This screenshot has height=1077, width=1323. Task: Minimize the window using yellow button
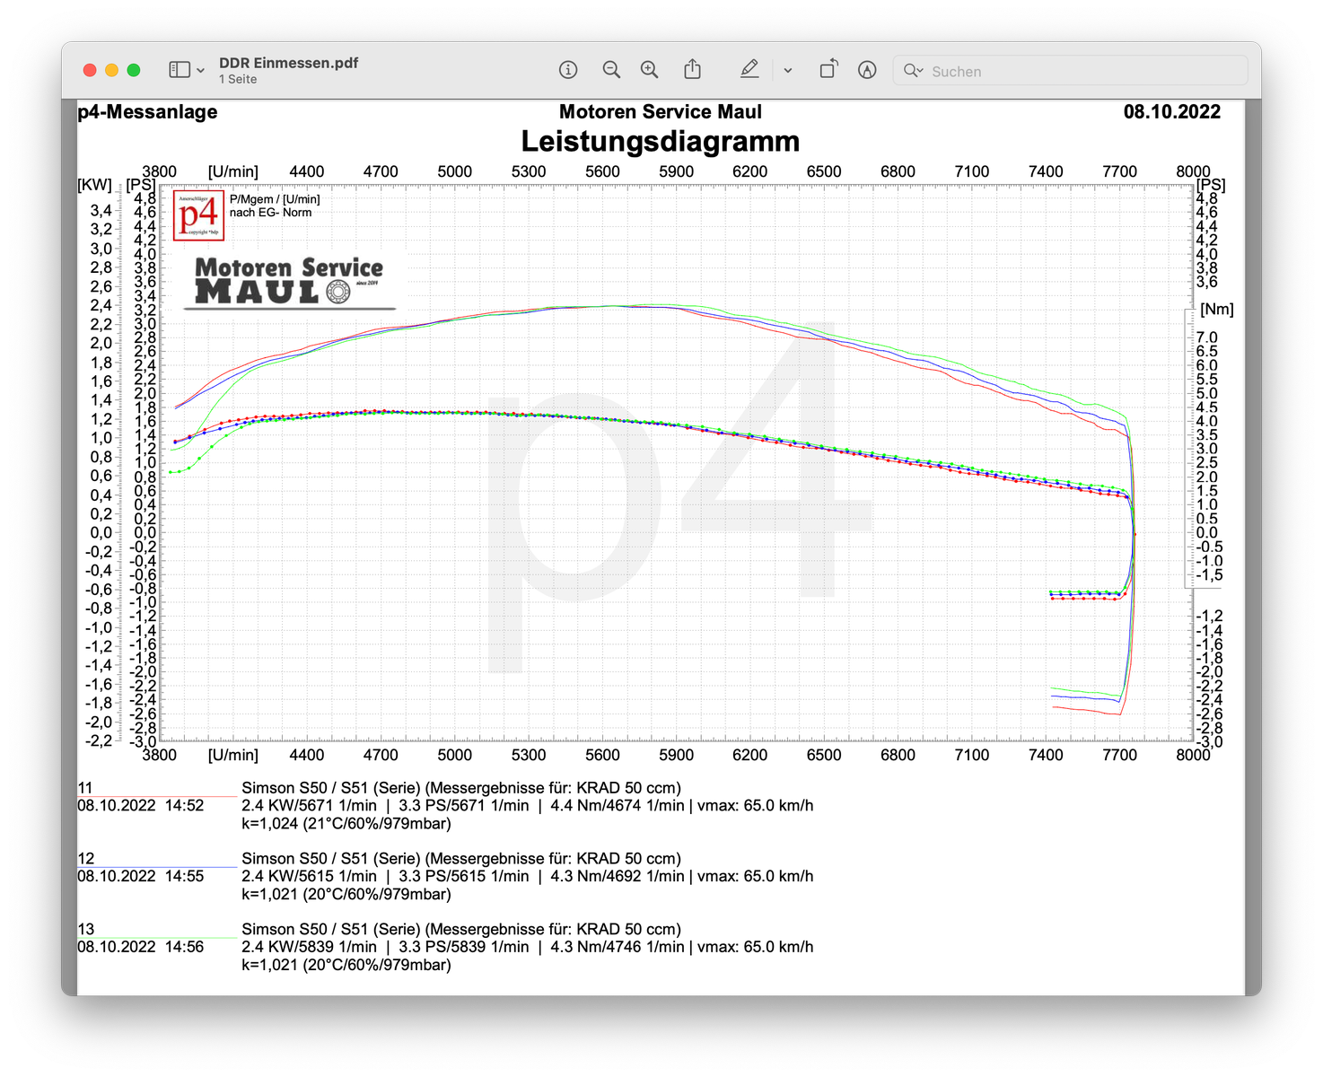point(111,70)
